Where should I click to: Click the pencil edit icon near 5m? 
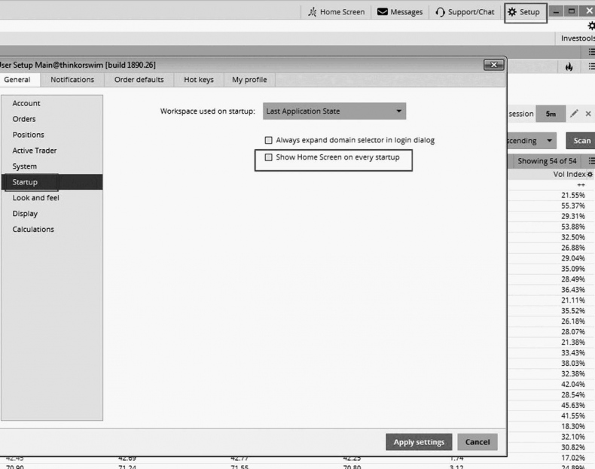point(574,114)
